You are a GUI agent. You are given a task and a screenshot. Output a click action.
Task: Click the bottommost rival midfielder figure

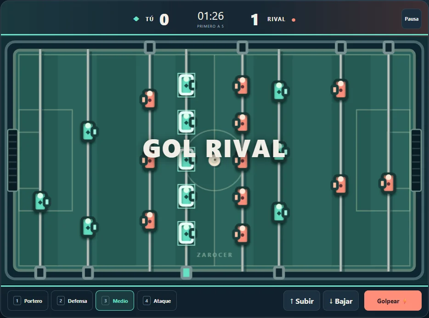click(x=241, y=234)
